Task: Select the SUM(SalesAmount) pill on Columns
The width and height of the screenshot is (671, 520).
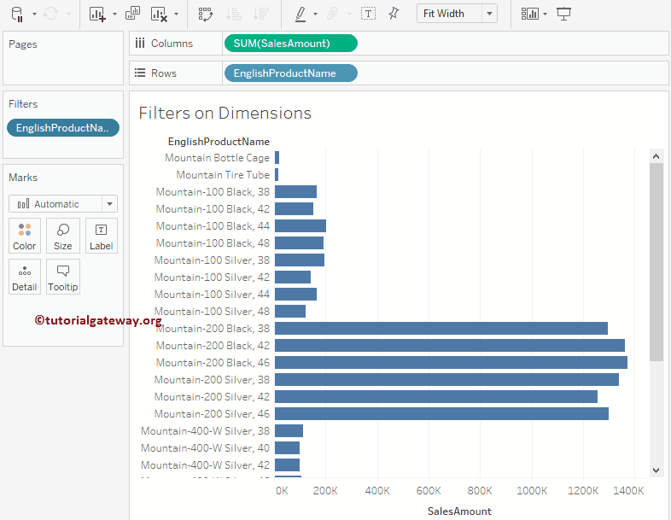Action: [289, 44]
